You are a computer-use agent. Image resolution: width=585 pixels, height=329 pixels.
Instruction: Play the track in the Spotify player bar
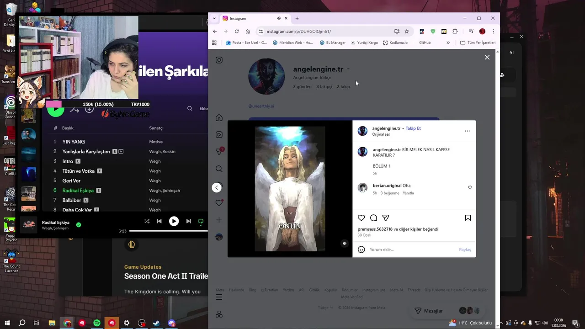click(x=174, y=221)
